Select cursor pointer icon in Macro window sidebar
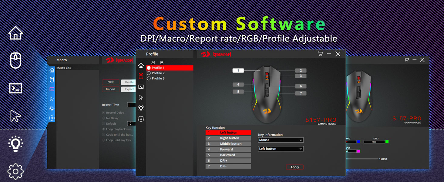444x182 pixels. click(52, 99)
